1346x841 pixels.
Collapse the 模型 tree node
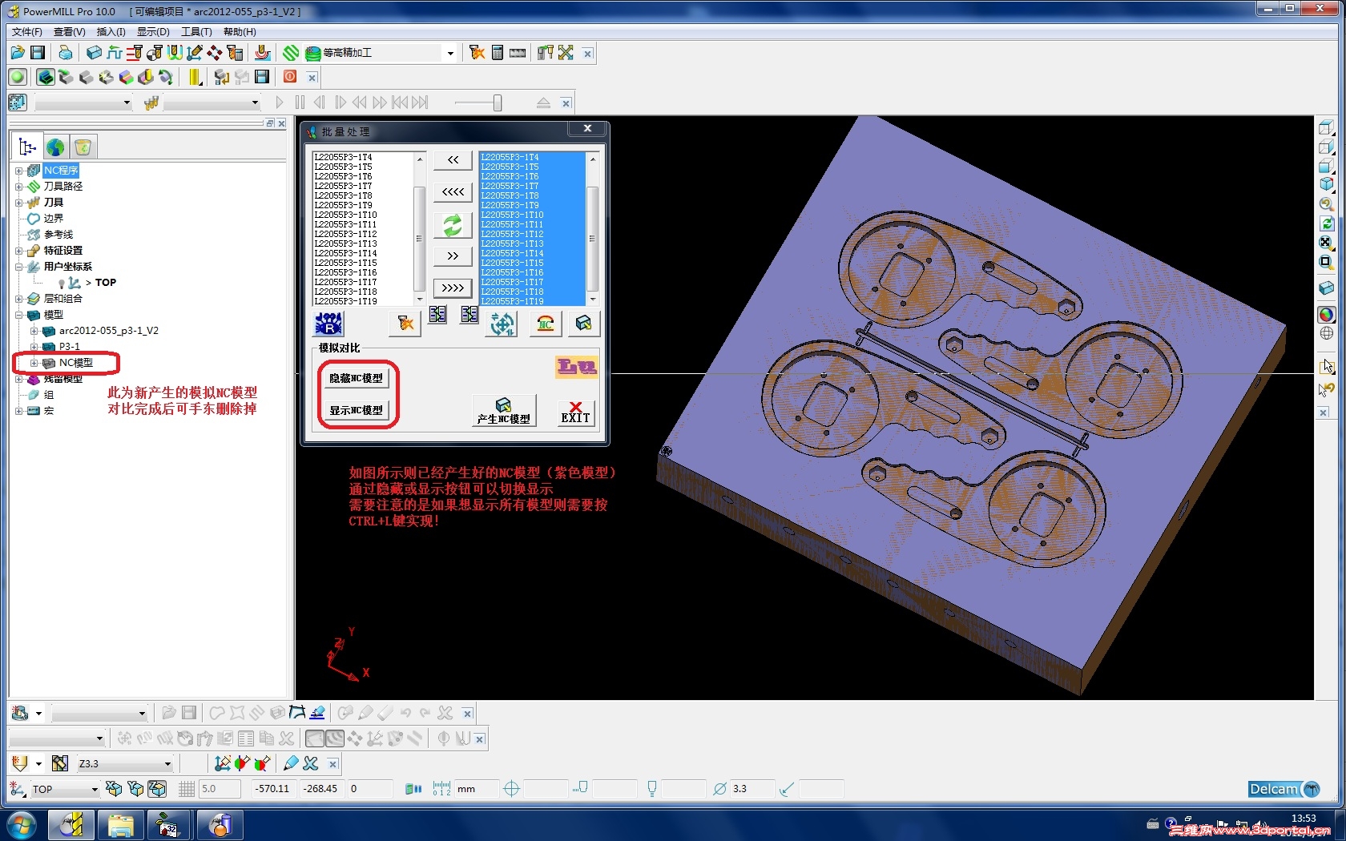click(x=18, y=315)
